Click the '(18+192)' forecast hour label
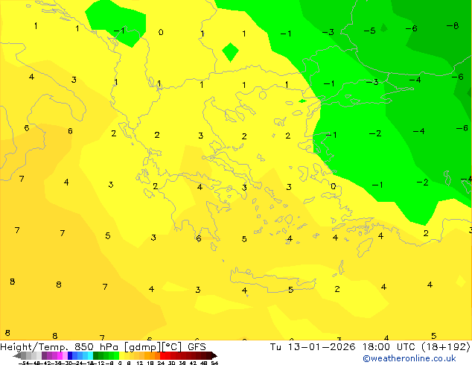Viewport: 472px width, 365px height. pos(445,346)
